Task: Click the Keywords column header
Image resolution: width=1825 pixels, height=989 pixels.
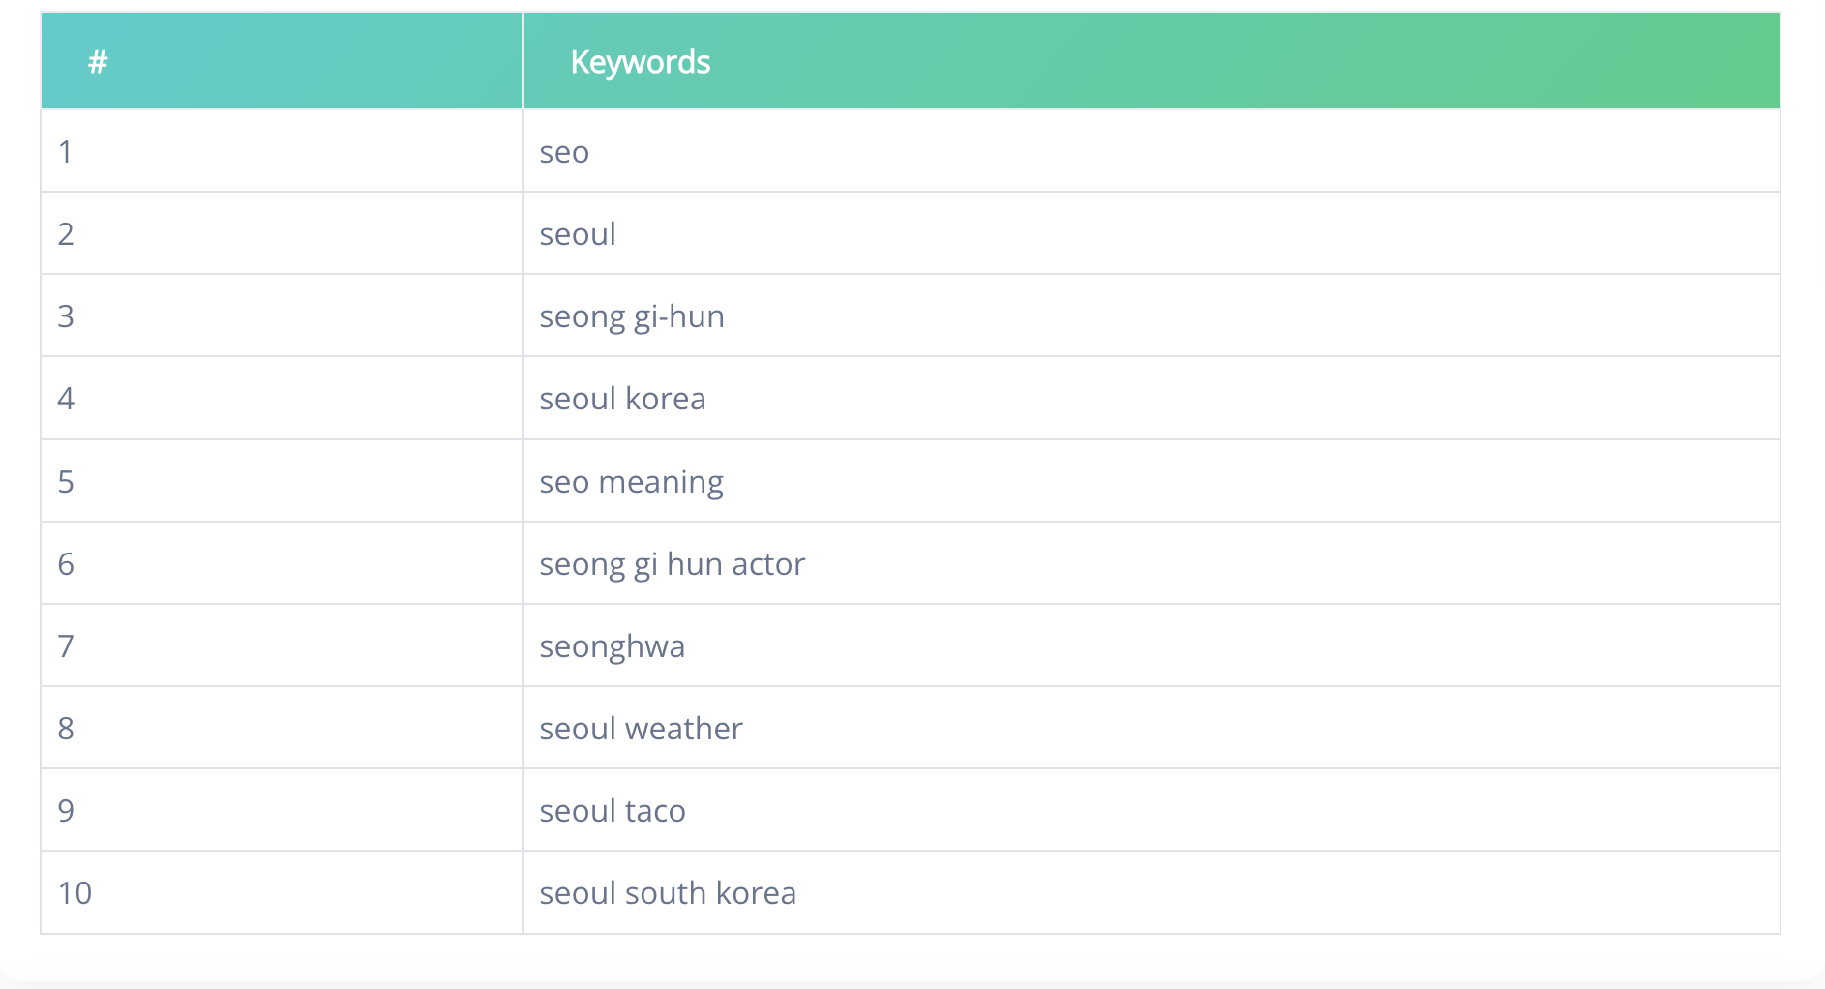Action: (640, 62)
